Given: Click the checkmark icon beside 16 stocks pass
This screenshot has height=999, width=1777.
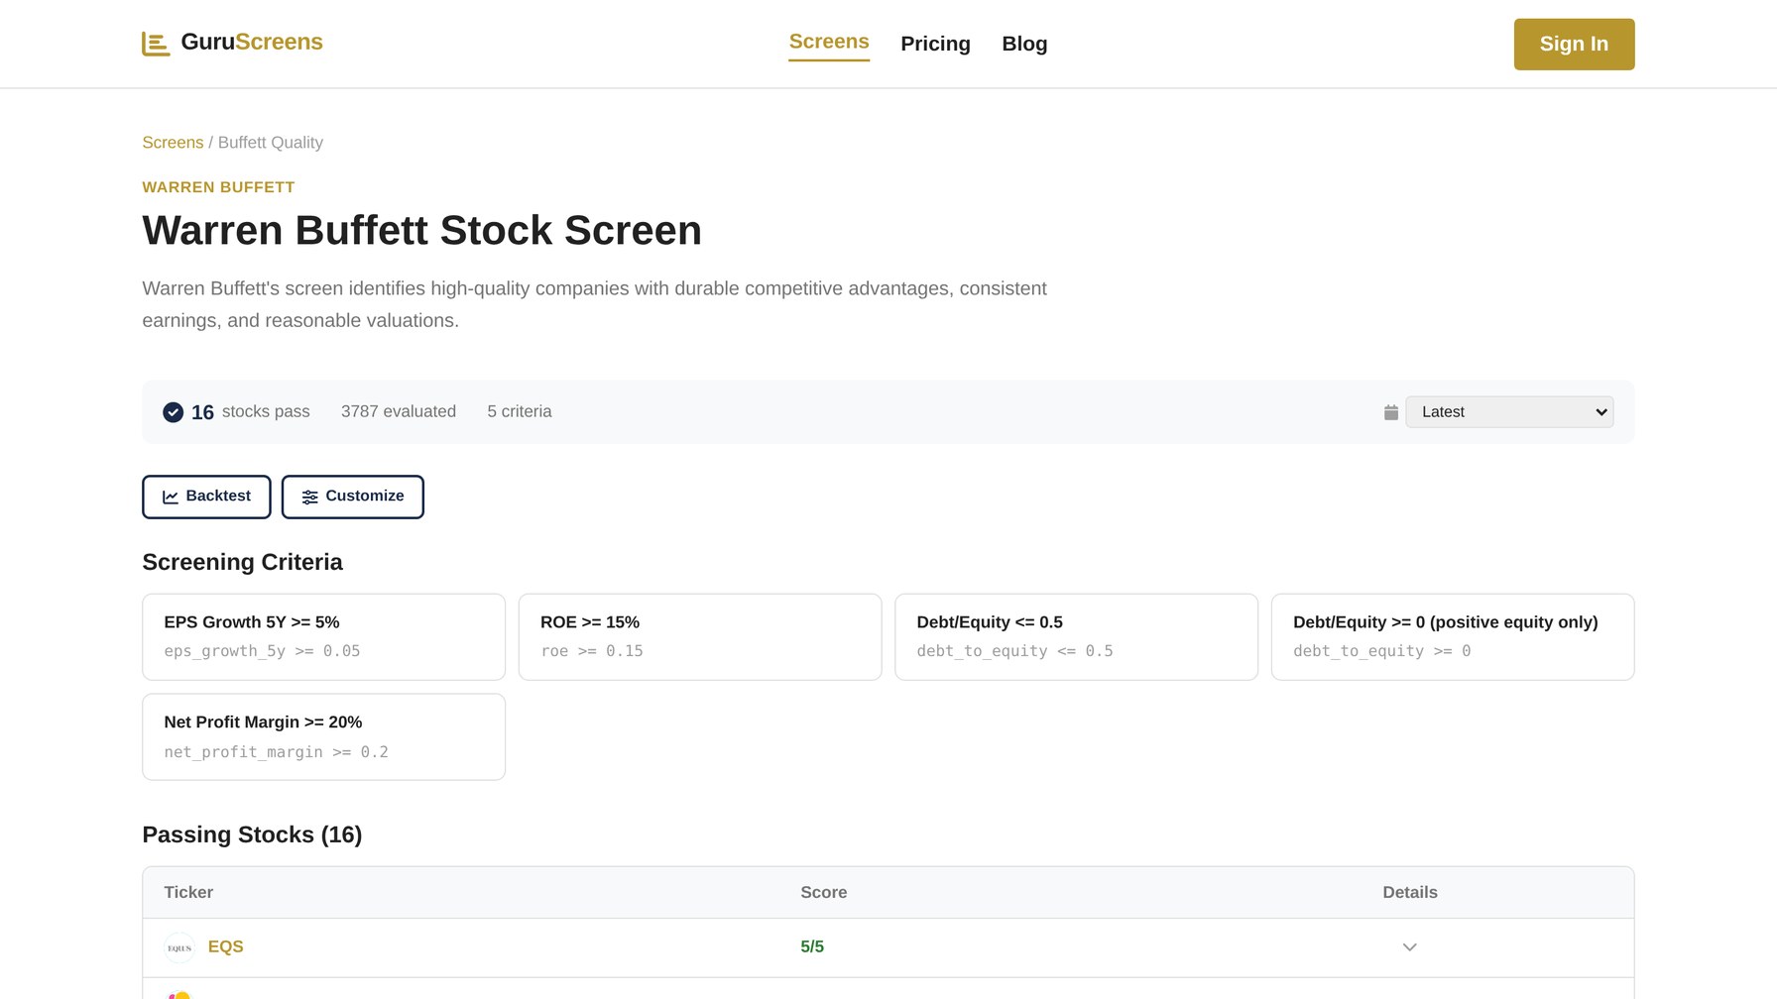Looking at the screenshot, I should (173, 412).
